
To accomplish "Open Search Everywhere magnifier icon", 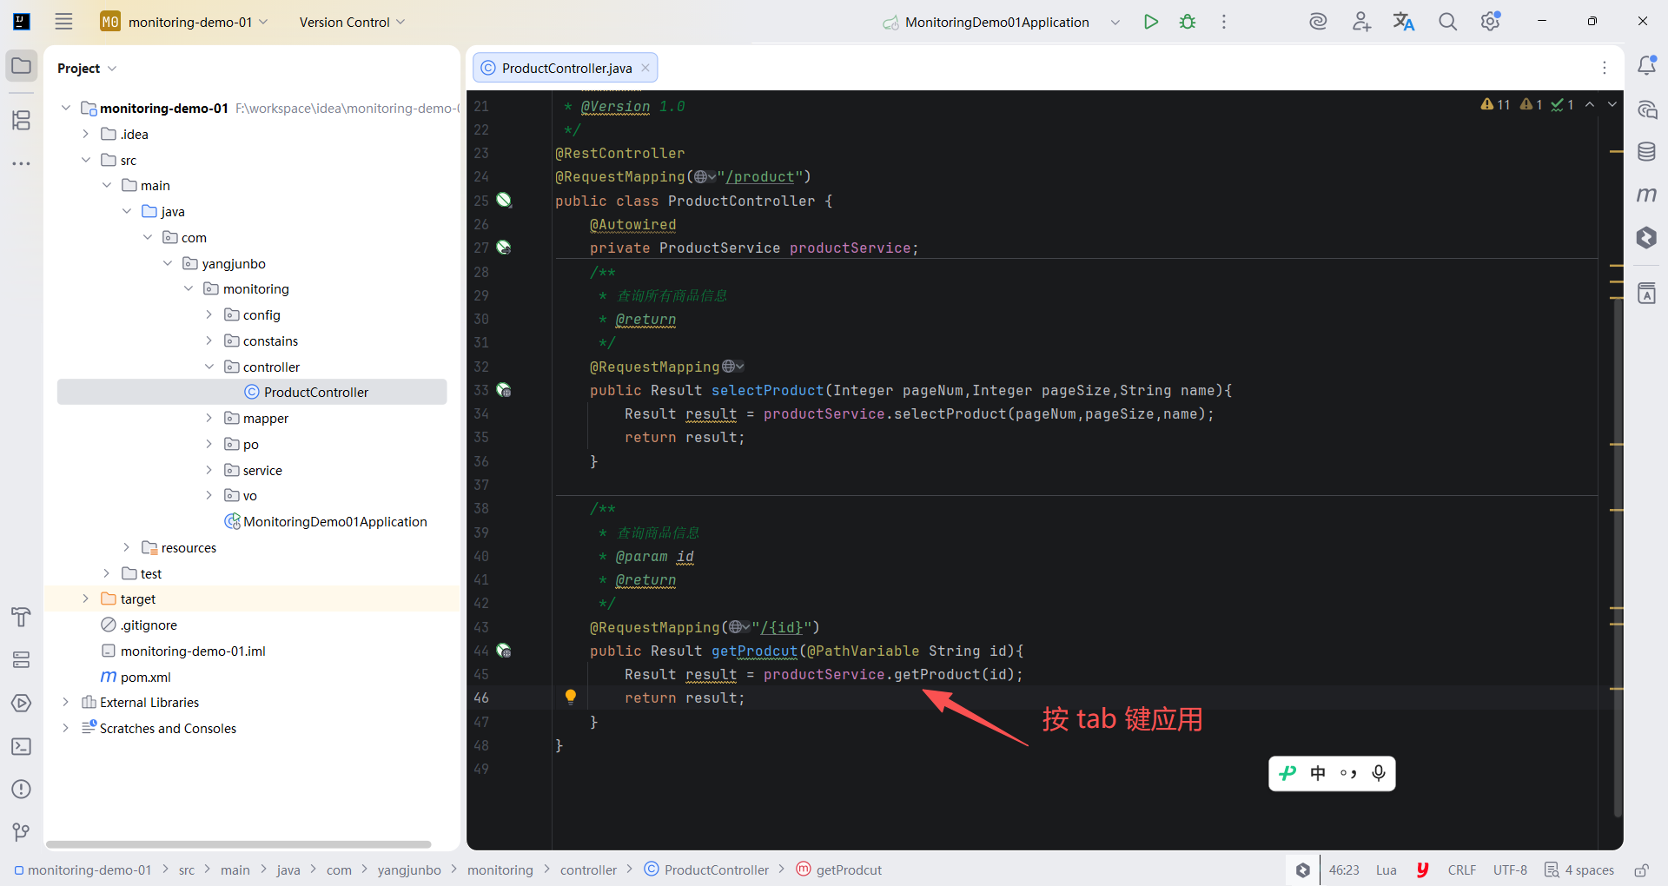I will 1447,22.
